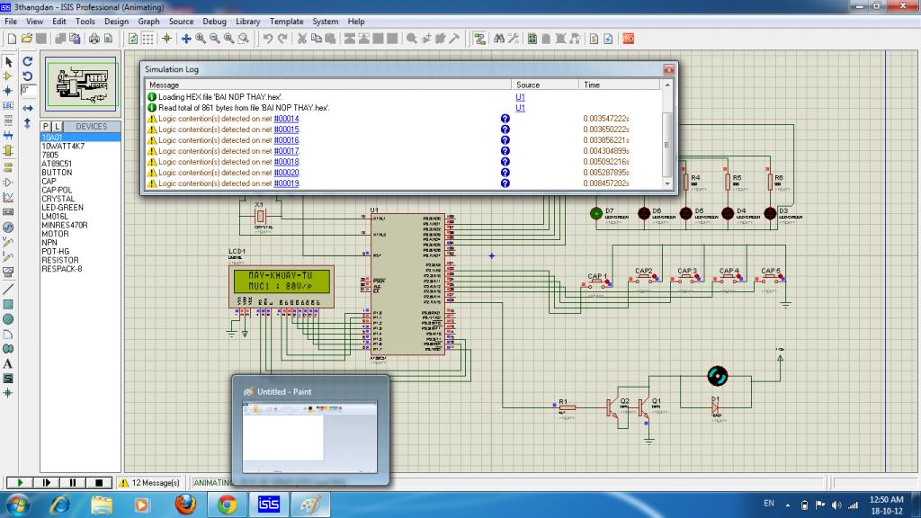Screen dimensions: 921x518
Task: Toggle the grid display button
Action: (x=148, y=39)
